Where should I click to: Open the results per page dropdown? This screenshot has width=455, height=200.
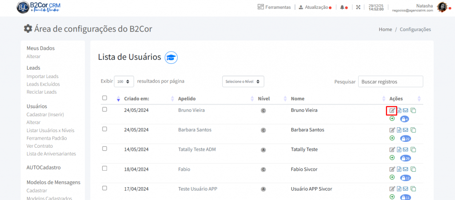[124, 82]
